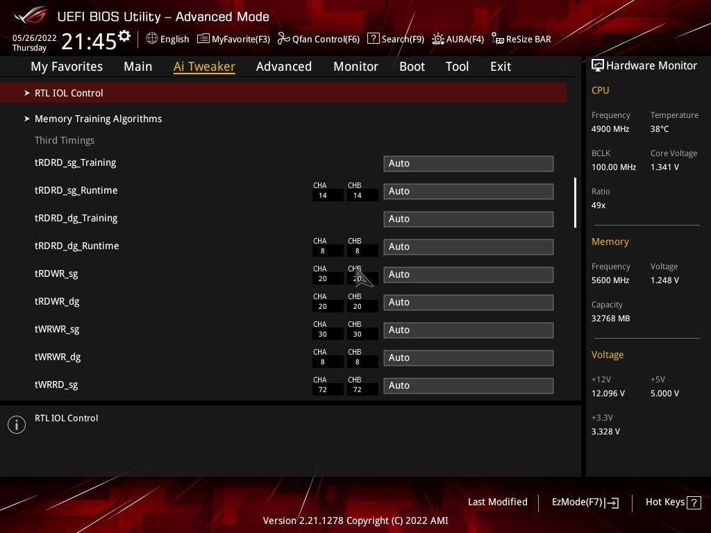Screen dimensions: 711x533
Task: Click the 21:45 clock display
Action: point(89,41)
